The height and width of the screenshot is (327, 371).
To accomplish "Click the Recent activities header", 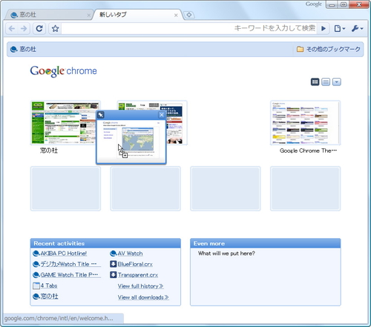I will [x=105, y=243].
